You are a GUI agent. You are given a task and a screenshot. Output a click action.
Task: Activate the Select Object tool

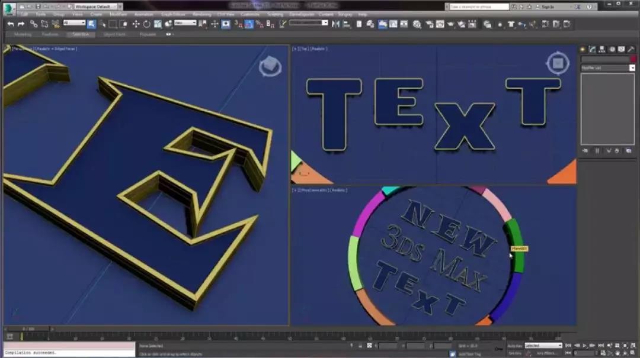click(x=91, y=24)
